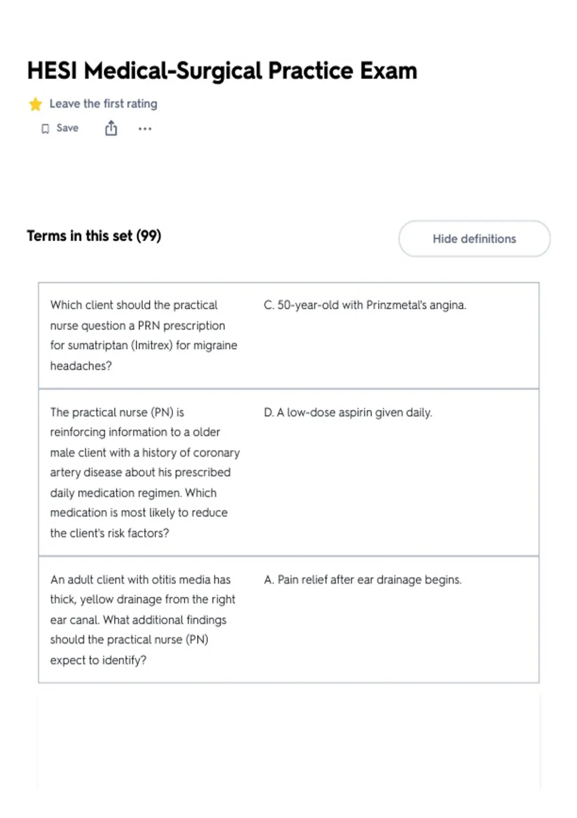Click the HESI Medical-Surgical Practice Exam title

(x=222, y=71)
